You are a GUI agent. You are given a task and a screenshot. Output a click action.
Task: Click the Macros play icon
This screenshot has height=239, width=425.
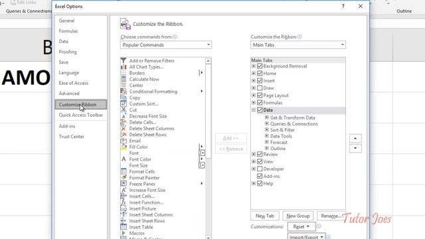pos(124,233)
